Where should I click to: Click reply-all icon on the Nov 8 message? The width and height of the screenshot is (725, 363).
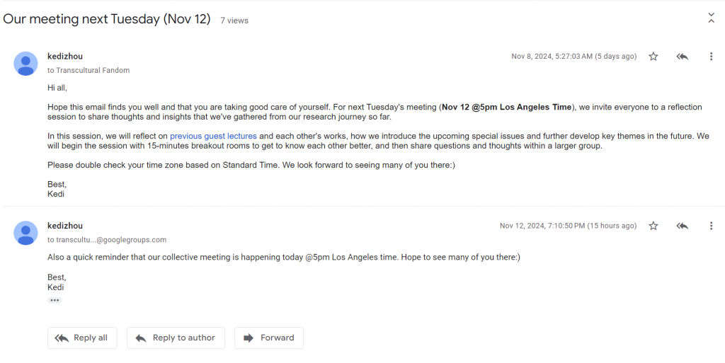point(683,57)
